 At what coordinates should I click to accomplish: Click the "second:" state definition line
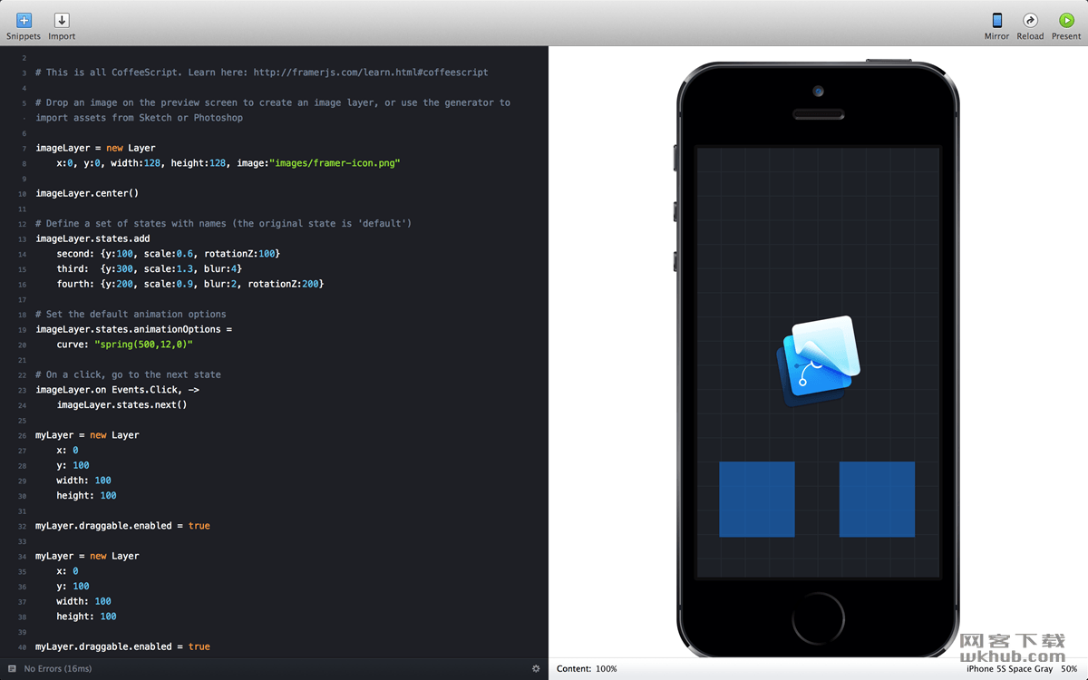point(168,254)
